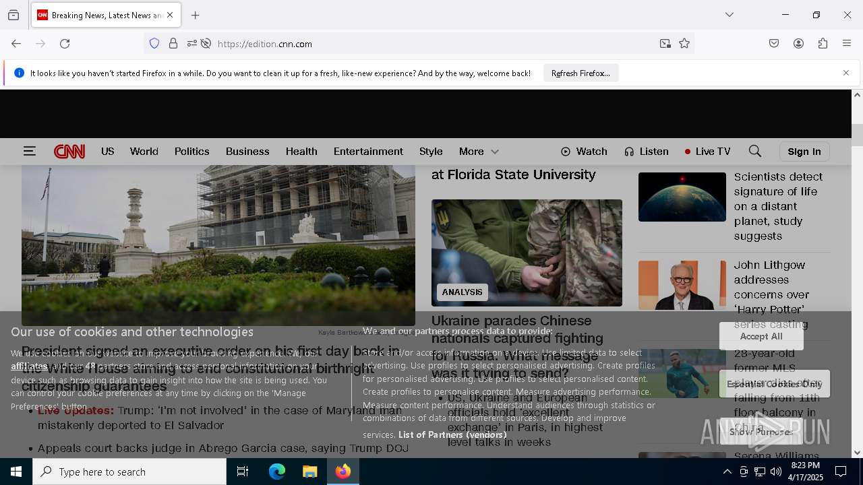
Task: View site security padlock info
Action: click(173, 44)
